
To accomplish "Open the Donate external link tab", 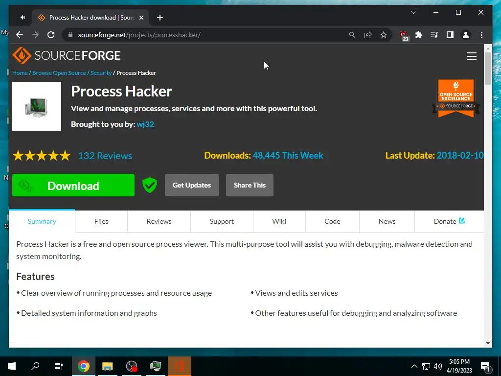I will point(449,221).
